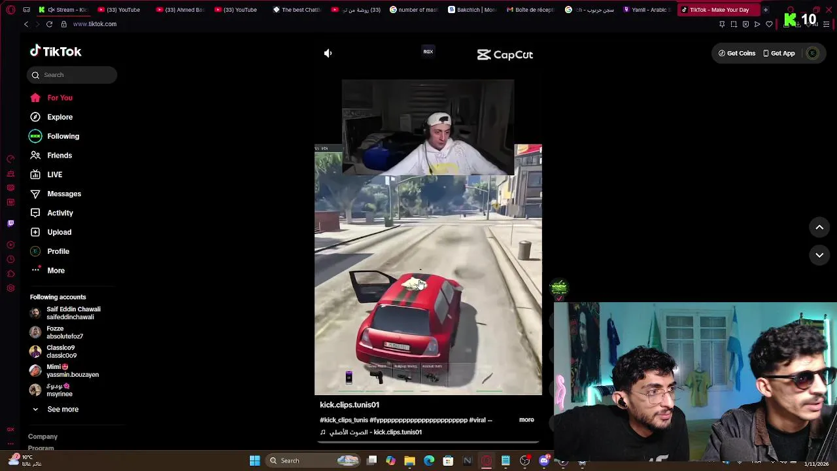The image size is (837, 471).
Task: Open Task View on taskbar
Action: [x=372, y=461]
